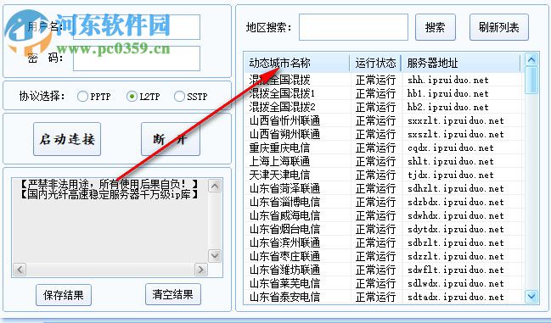The image size is (551, 323).
Task: Select the 混拨全国混拨2 row
Action: pyautogui.click(x=383, y=107)
